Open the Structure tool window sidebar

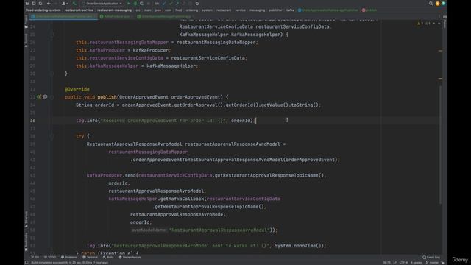[x=26, y=219]
